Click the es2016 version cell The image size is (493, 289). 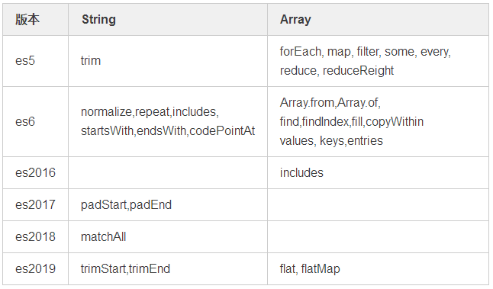(x=36, y=173)
